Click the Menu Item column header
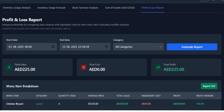224x112 pixels. 13,96
